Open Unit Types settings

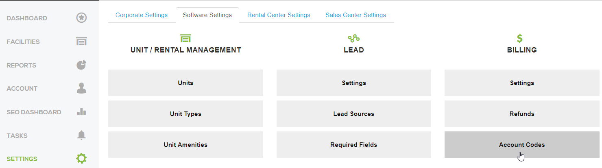coord(185,114)
